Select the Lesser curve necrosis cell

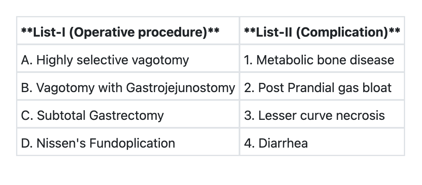coord(314,115)
